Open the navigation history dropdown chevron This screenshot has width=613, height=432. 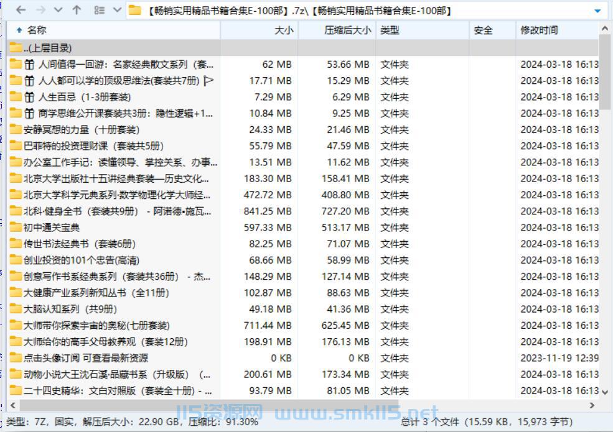point(57,10)
